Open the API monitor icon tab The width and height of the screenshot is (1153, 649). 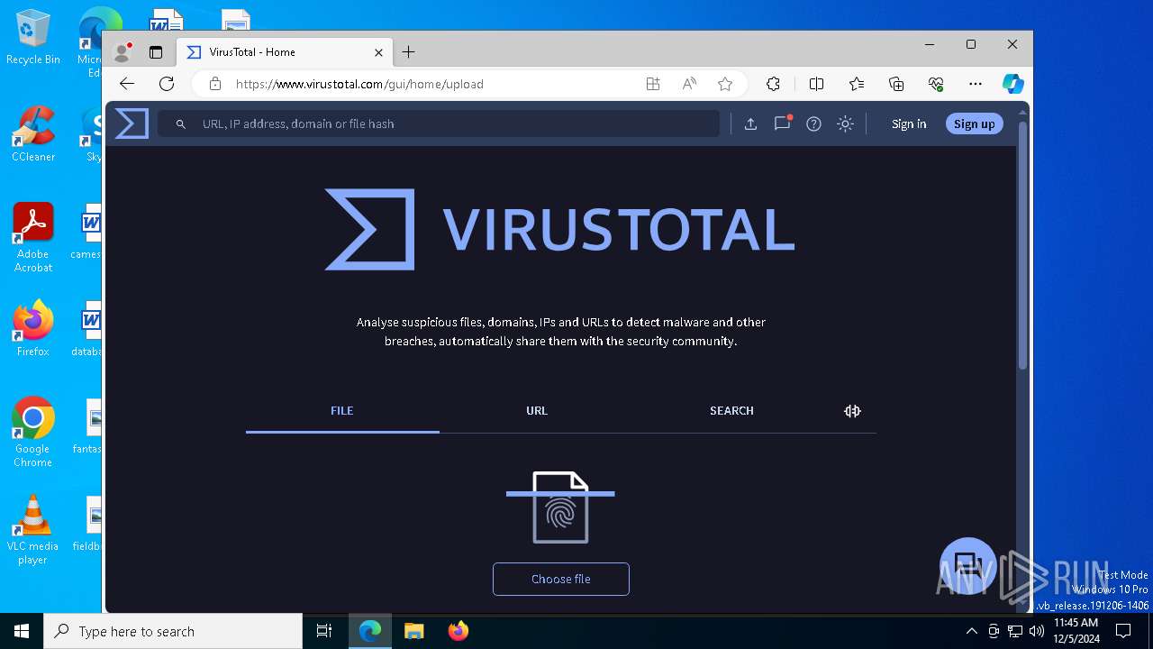point(852,411)
